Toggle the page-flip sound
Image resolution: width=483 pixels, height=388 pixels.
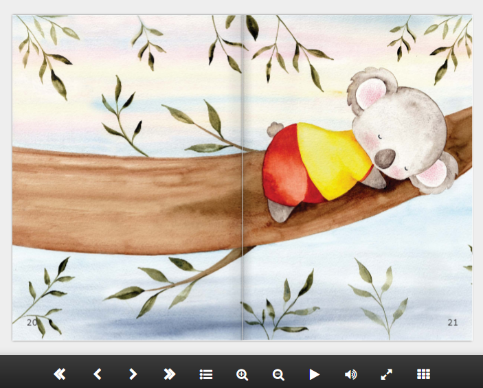350,374
